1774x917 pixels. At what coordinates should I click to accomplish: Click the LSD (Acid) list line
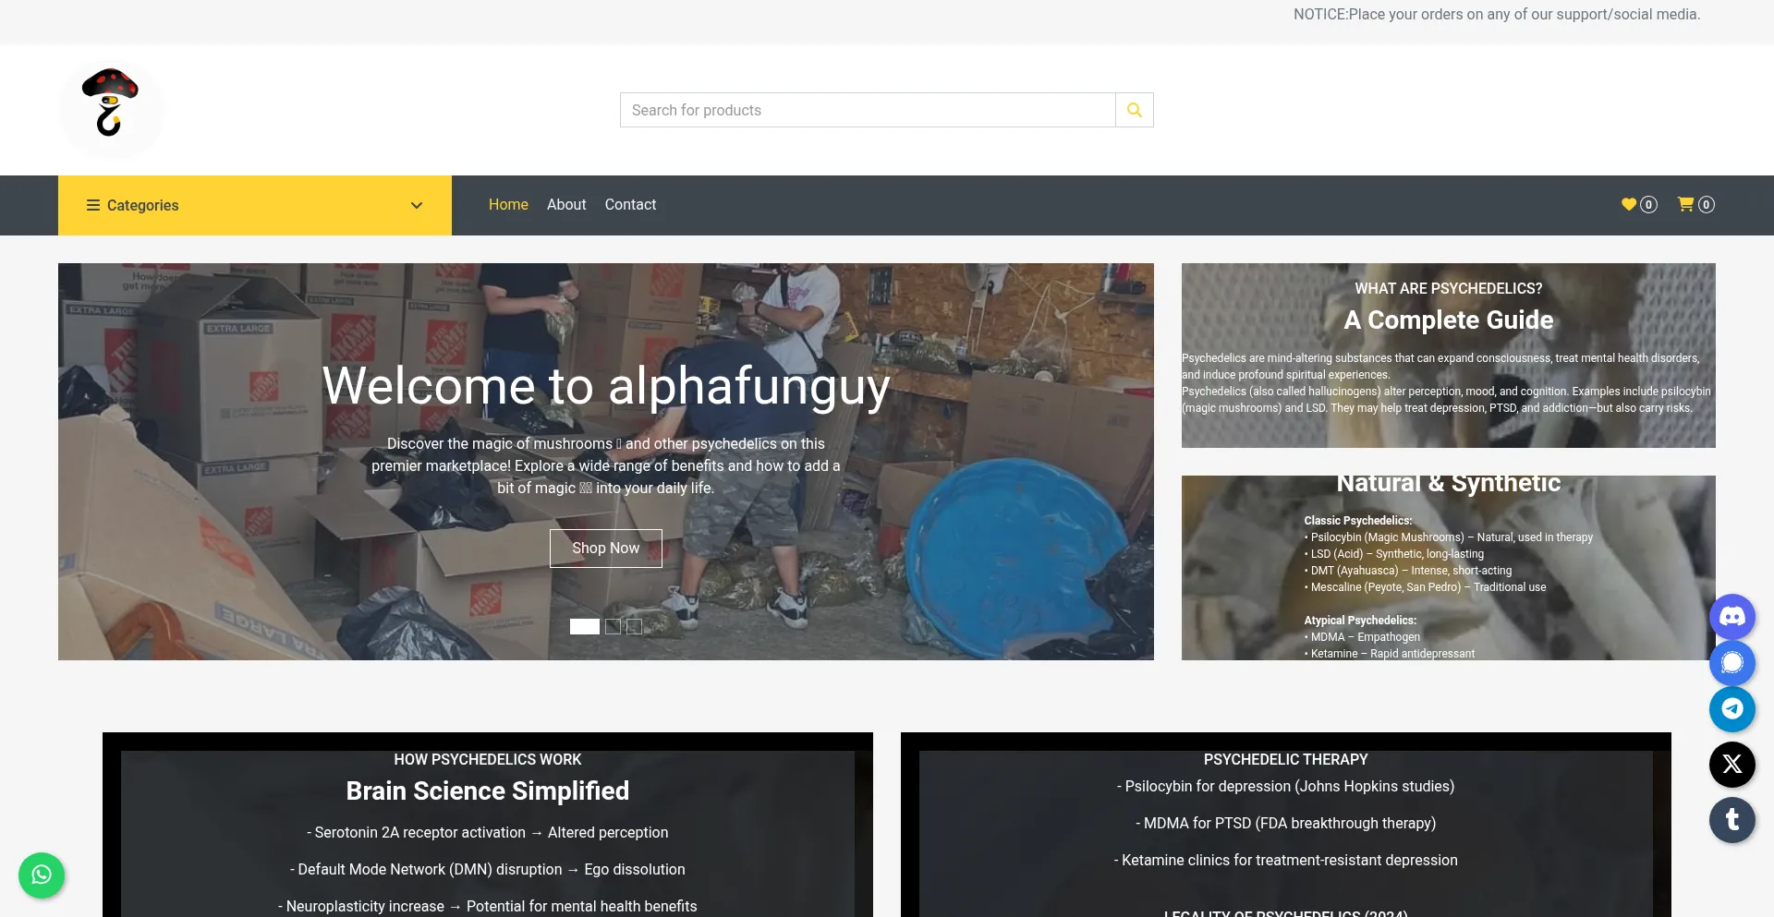(1394, 554)
